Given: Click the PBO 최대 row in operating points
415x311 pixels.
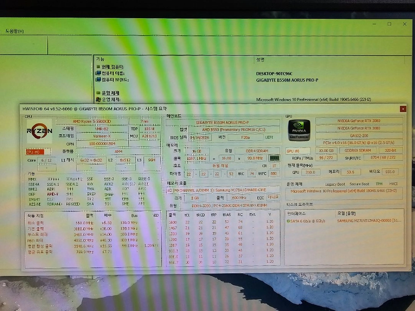Looking at the screenshot, I should coord(93,241).
